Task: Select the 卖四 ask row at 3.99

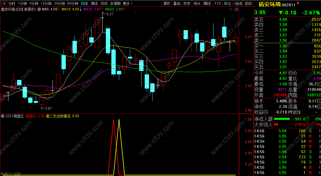Action: [287, 25]
